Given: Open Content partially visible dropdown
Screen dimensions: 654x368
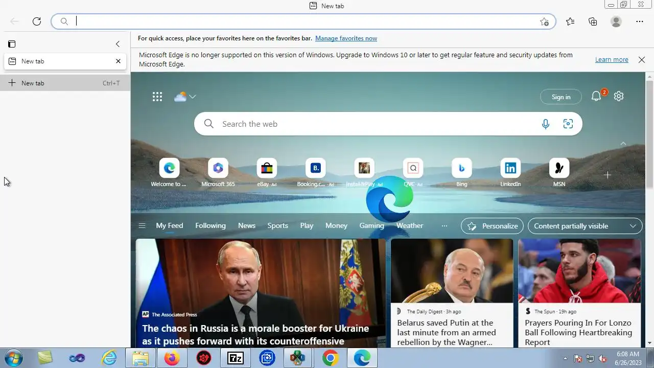Looking at the screenshot, I should (585, 226).
